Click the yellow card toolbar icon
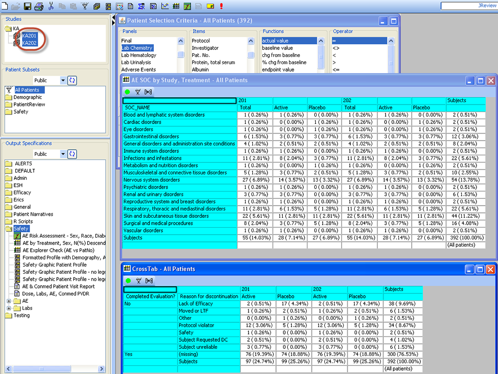The width and height of the screenshot is (498, 374). click(x=210, y=6)
